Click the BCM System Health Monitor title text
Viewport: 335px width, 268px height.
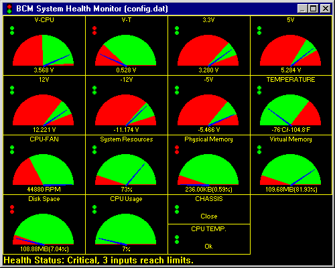[92, 9]
